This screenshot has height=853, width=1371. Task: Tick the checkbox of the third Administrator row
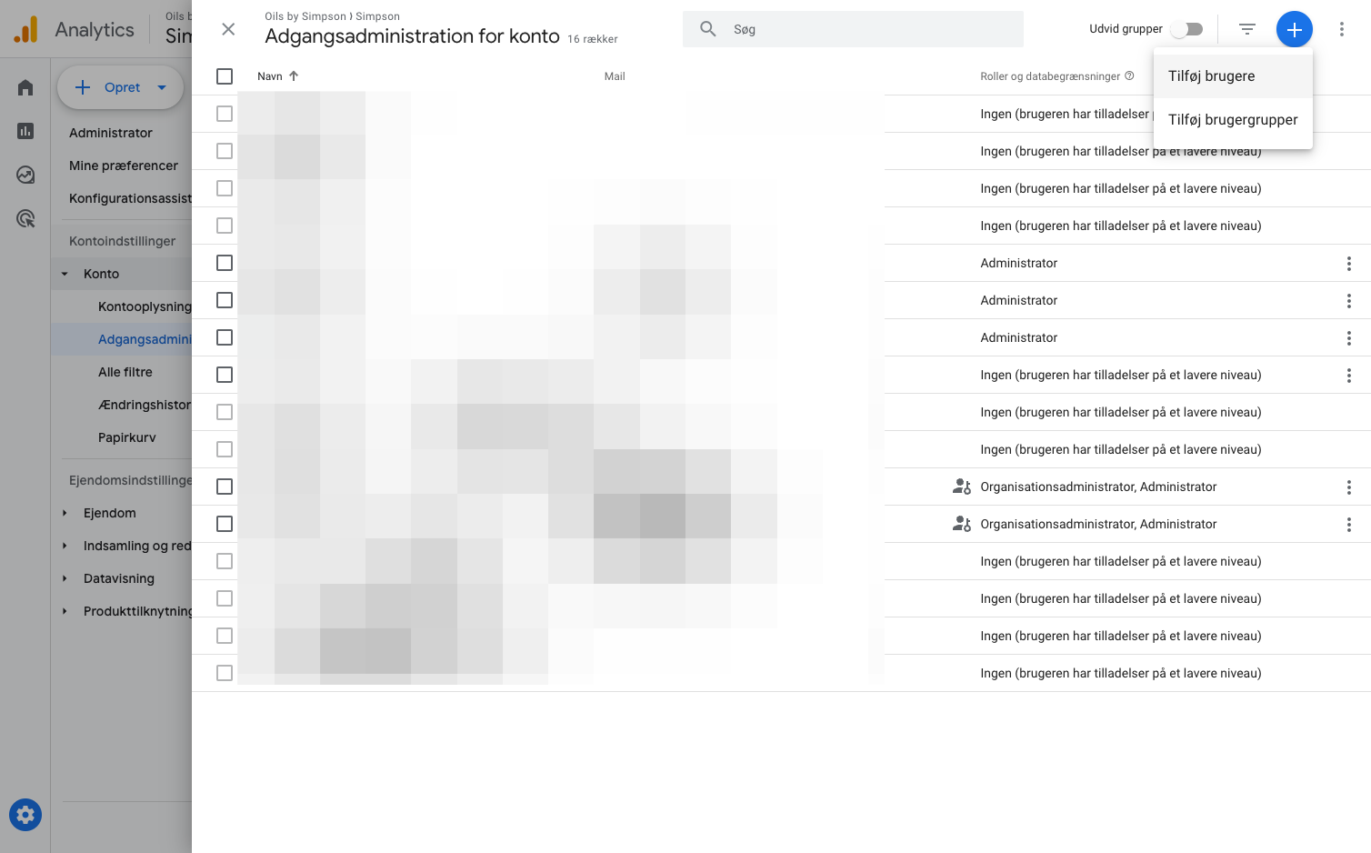225,337
